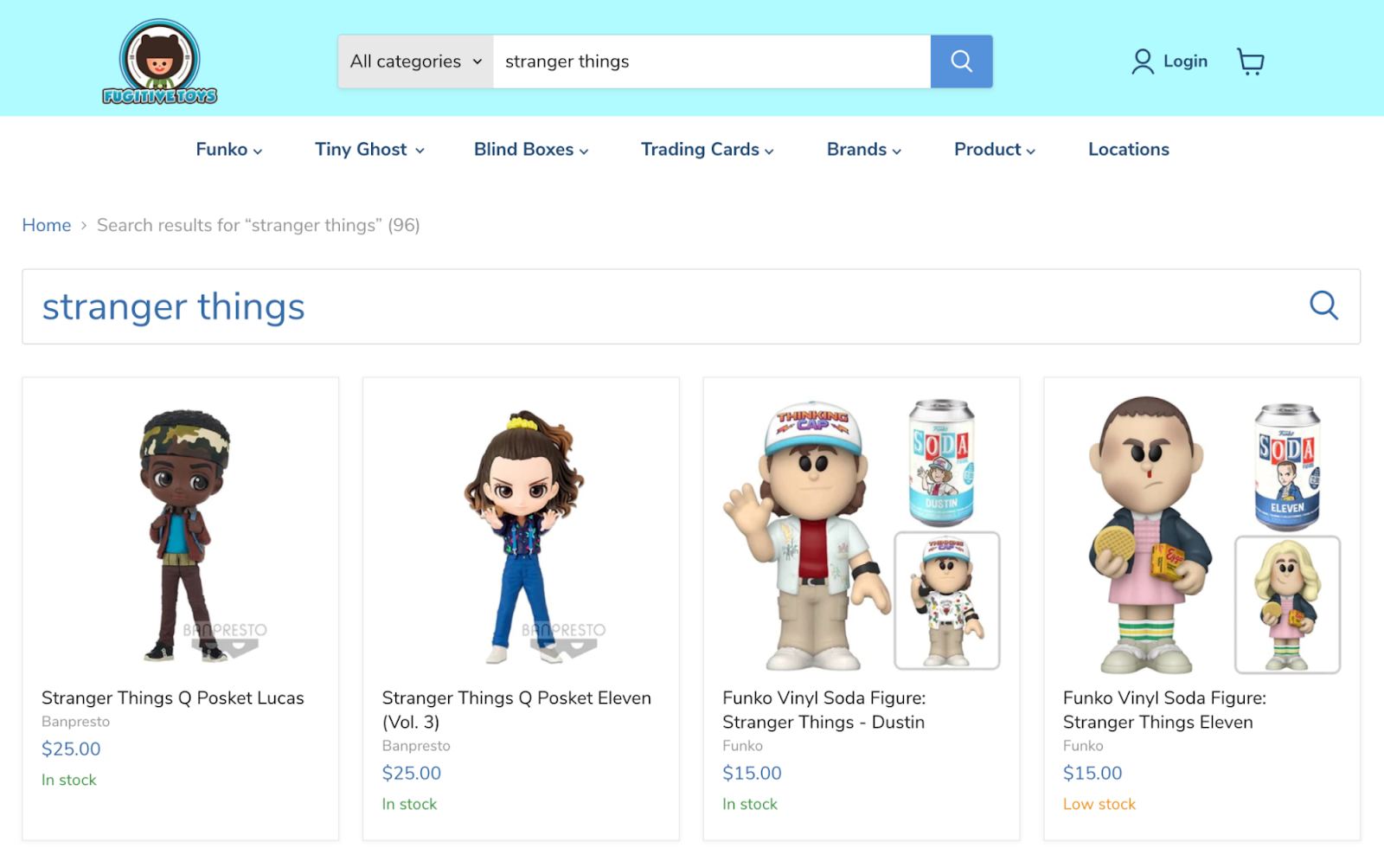
Task: Click Funko vendor under Dustin product
Action: pos(743,746)
